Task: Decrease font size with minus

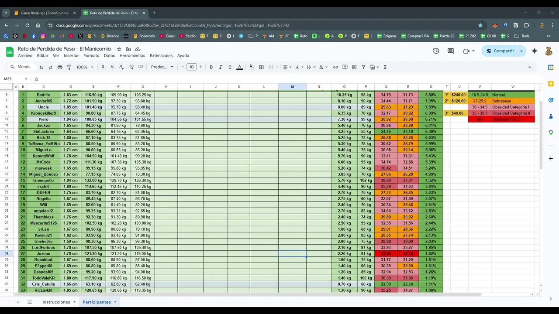Action: pos(182,67)
